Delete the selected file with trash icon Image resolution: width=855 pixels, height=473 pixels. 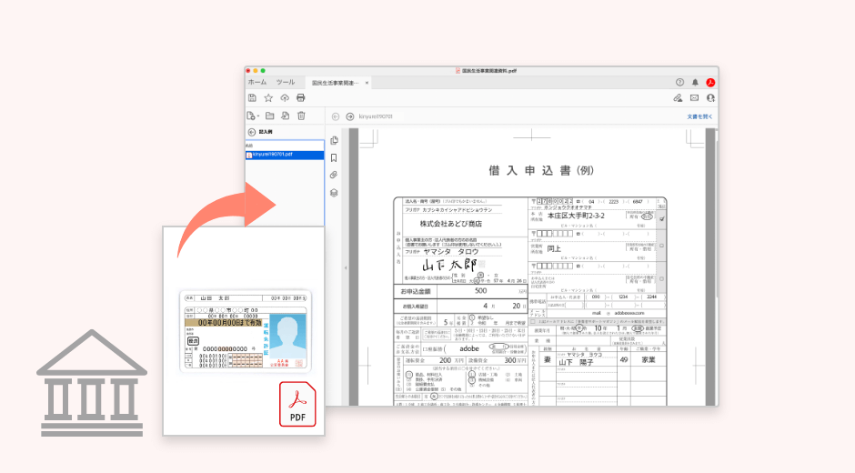click(302, 116)
